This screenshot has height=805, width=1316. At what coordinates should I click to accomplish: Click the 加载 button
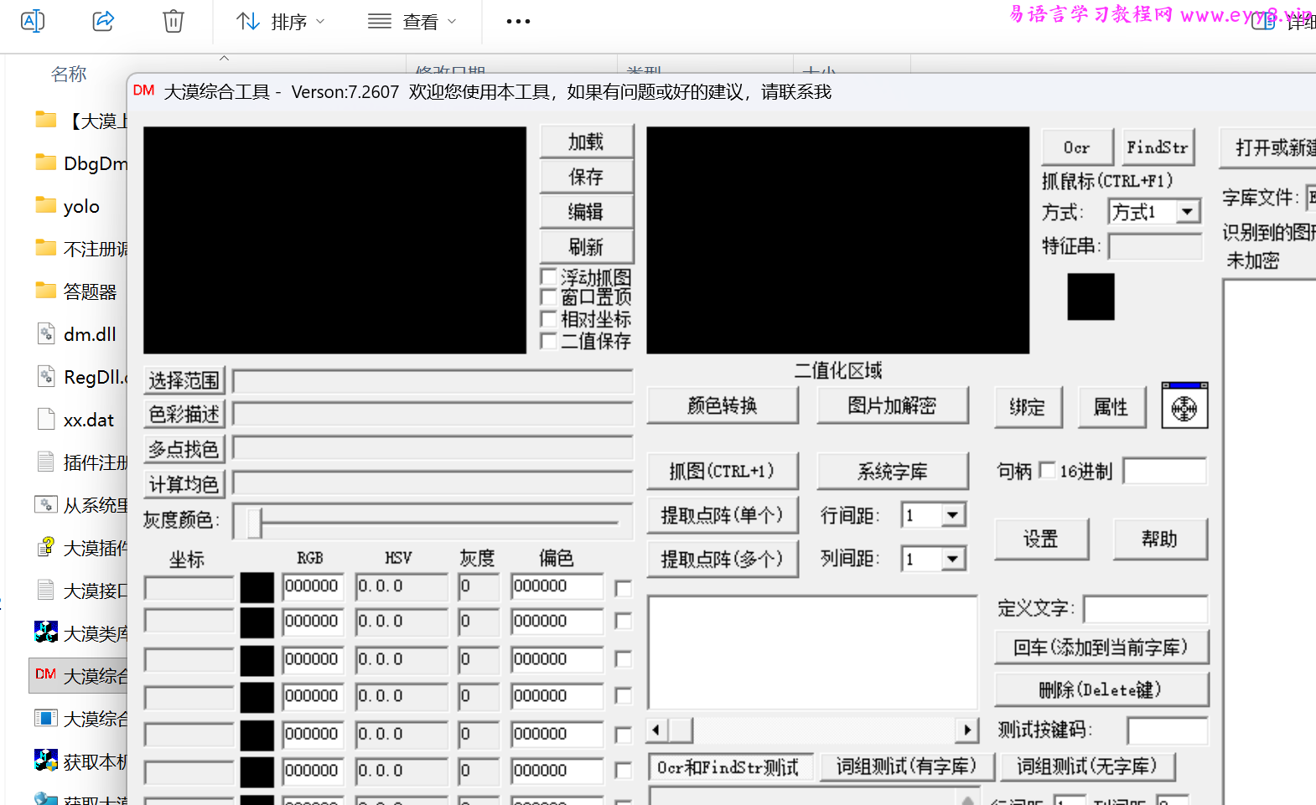click(x=586, y=142)
